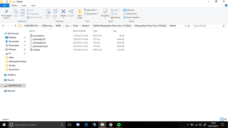
Task: Click the Marked breadcrumb
Action: tap(85, 26)
